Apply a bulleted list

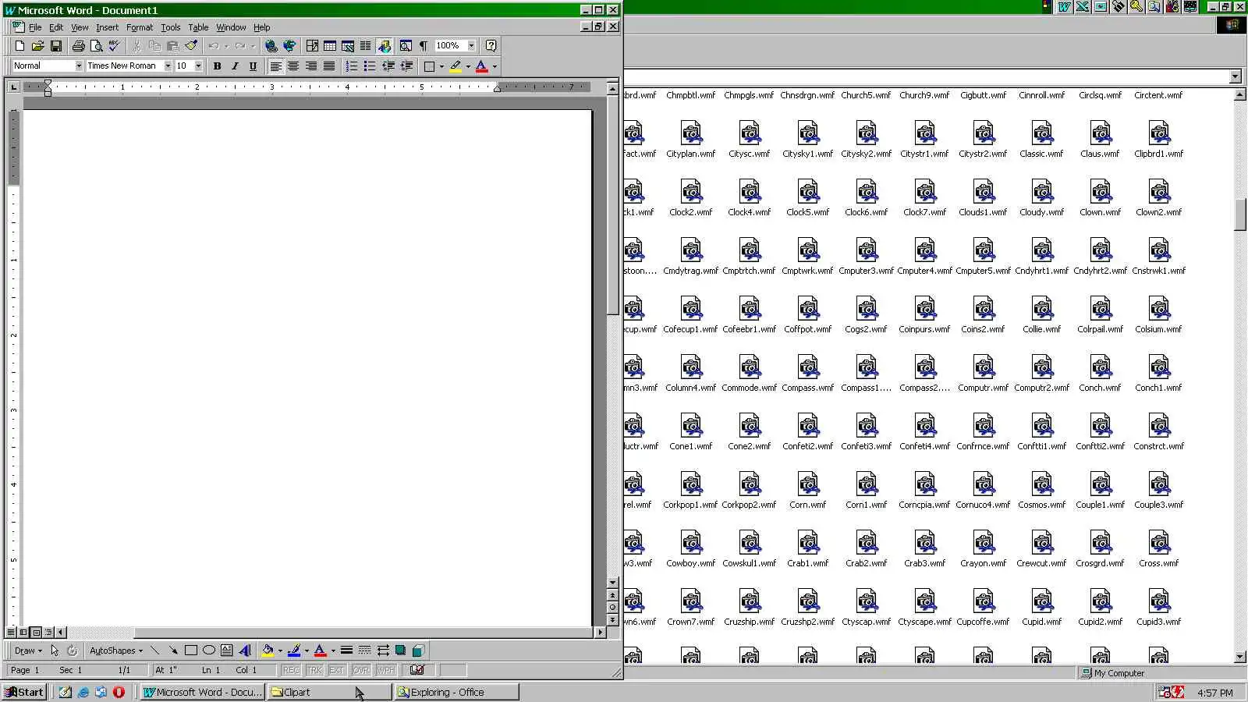370,66
